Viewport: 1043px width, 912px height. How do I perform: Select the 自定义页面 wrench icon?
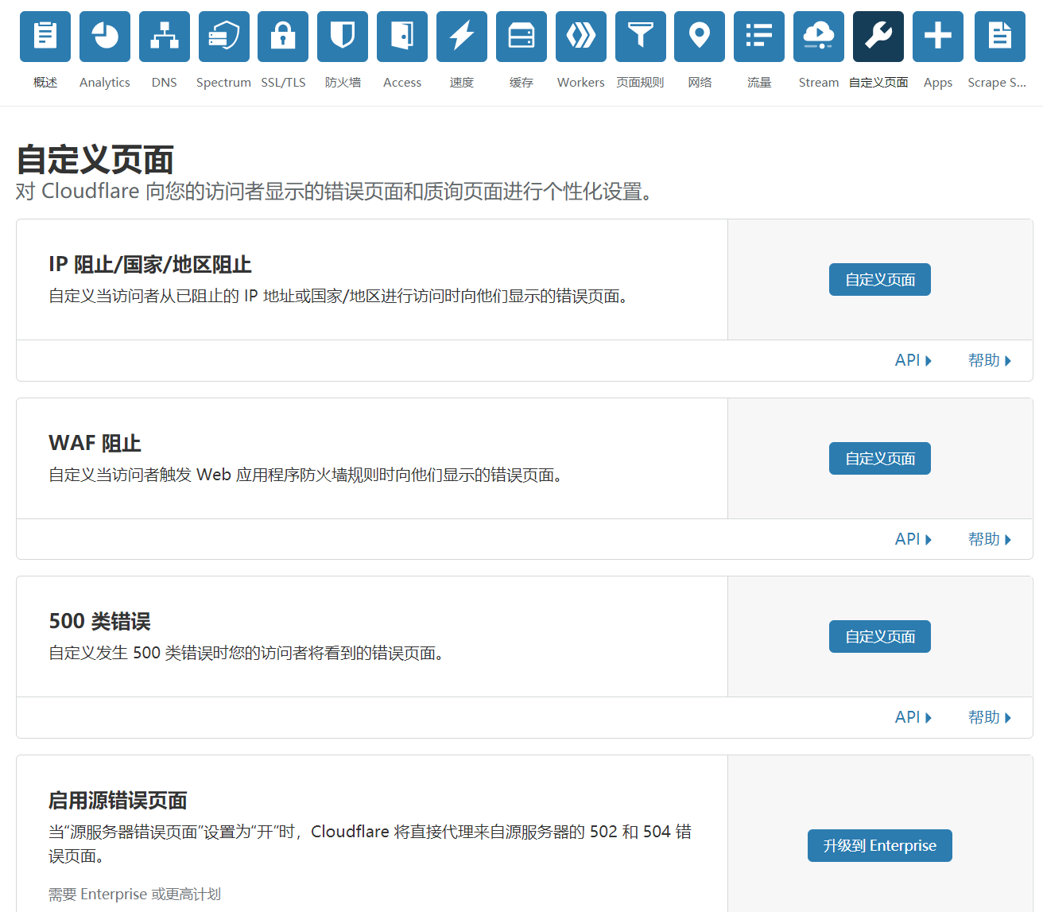coord(878,37)
